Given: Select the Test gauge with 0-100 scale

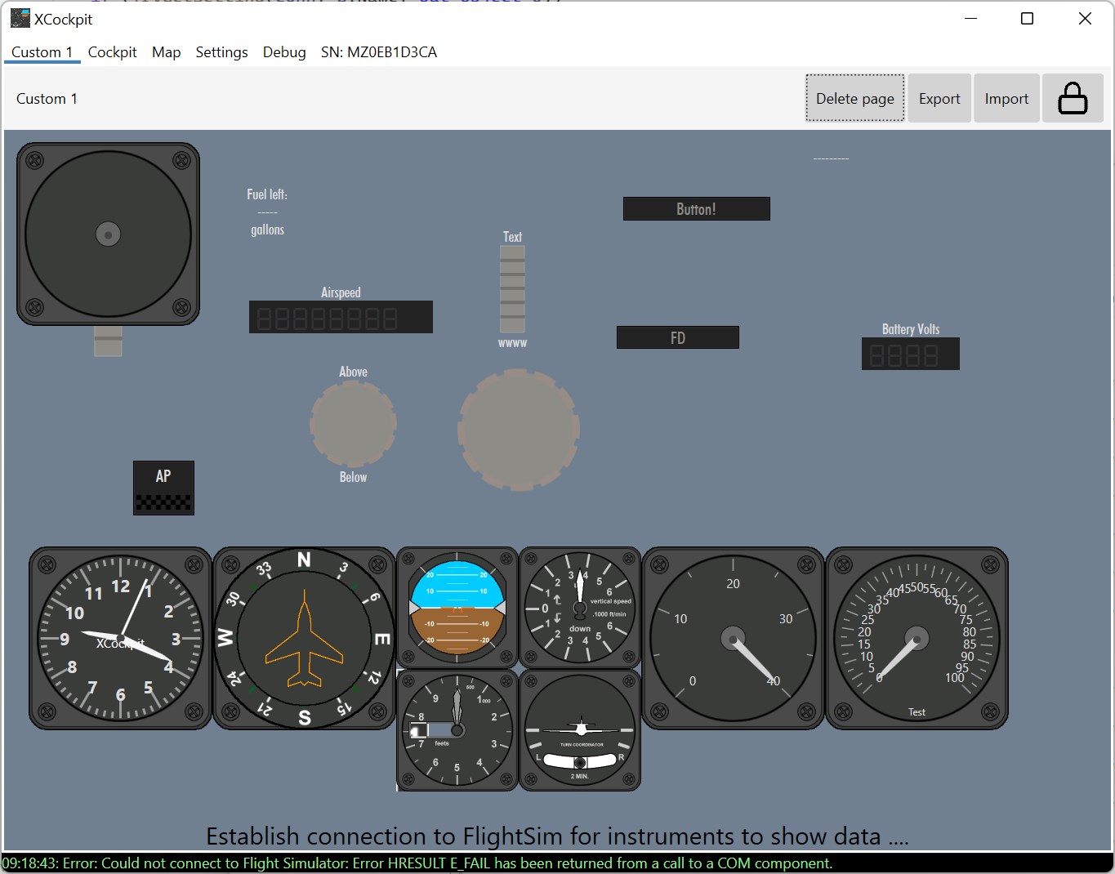Looking at the screenshot, I should [917, 638].
